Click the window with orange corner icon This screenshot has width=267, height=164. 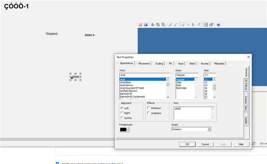pos(212,25)
